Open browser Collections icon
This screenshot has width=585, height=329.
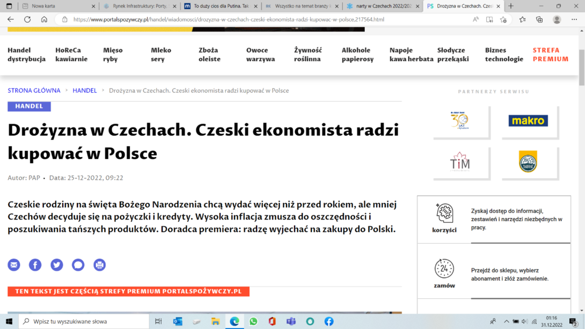click(539, 19)
